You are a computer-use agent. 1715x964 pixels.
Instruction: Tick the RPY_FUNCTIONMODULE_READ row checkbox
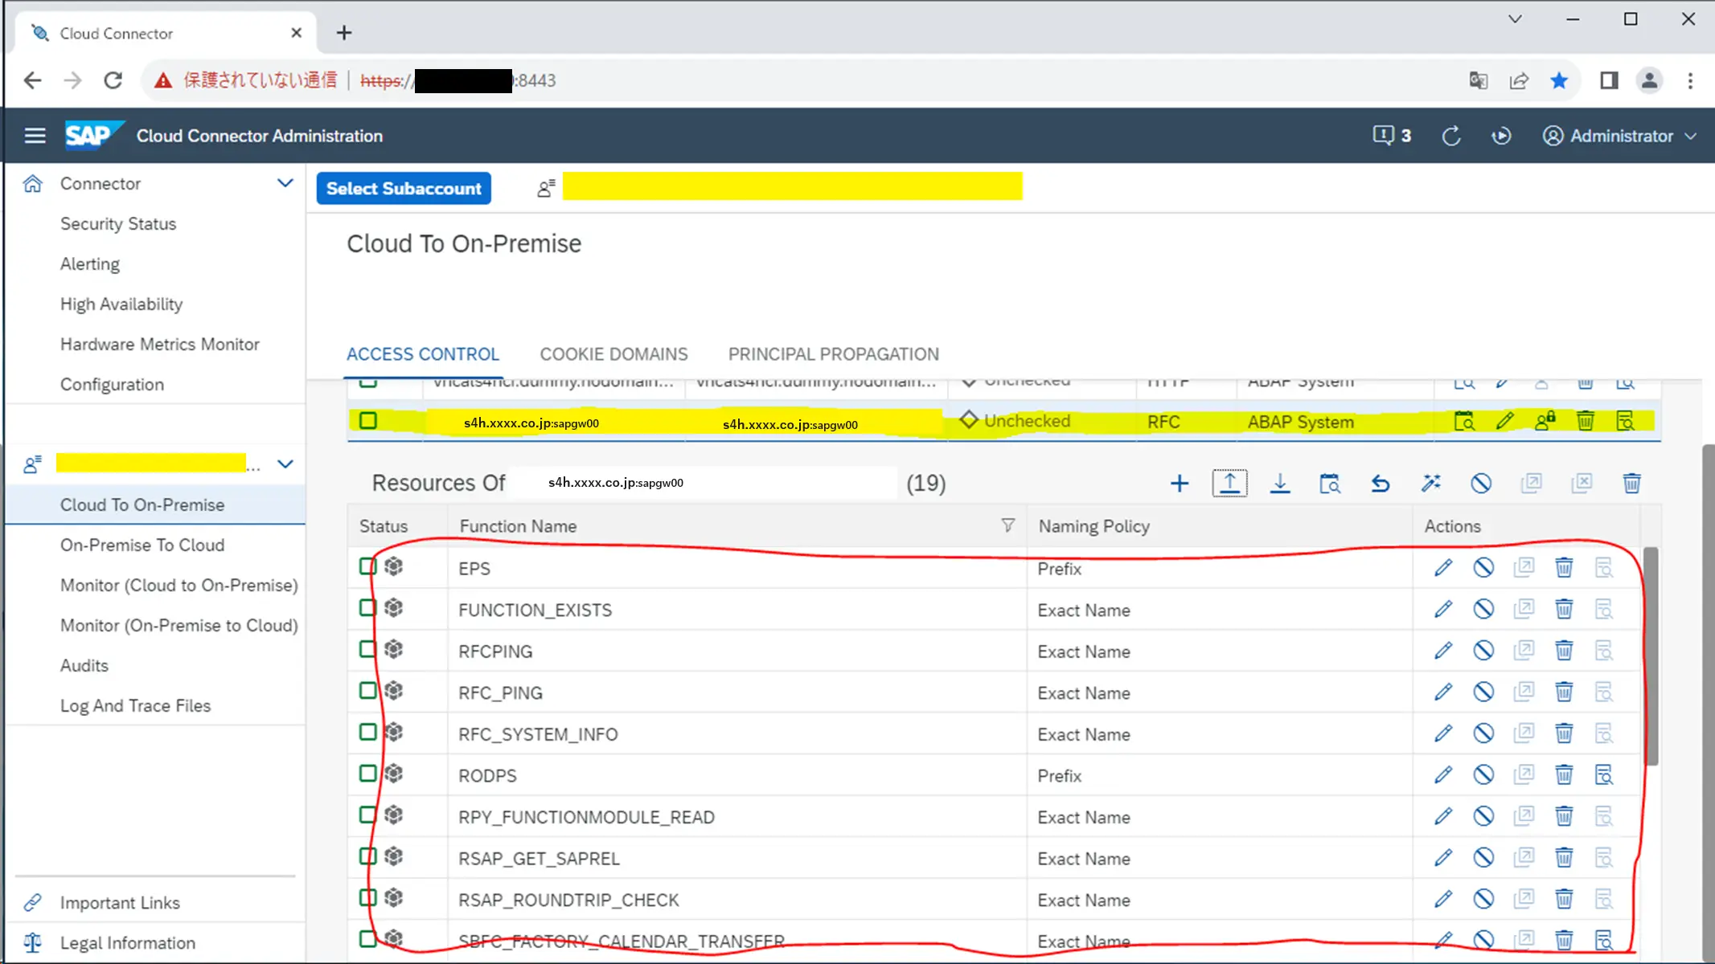click(x=367, y=815)
